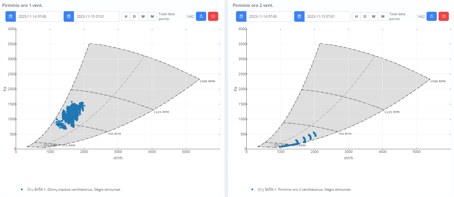Screen dimensions: 454x197
Task: Click start date calendar icon in left panel
Action: point(11,17)
